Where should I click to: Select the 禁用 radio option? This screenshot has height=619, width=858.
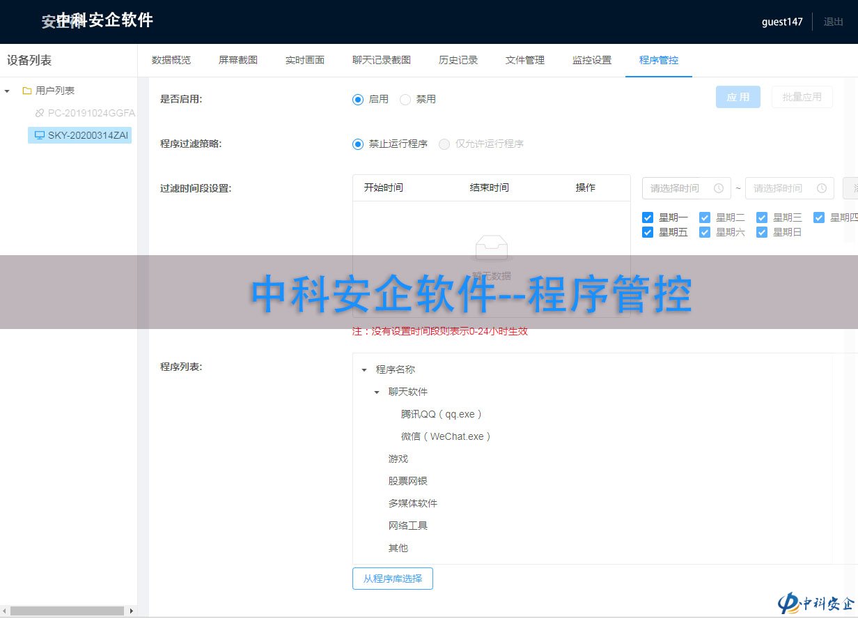click(405, 100)
